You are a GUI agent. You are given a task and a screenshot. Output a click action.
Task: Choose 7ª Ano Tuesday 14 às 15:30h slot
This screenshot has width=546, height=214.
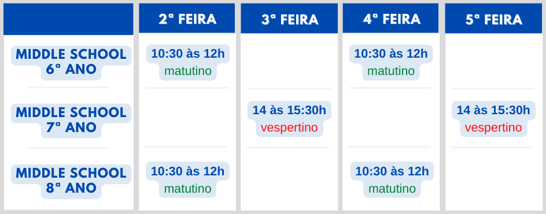(289, 111)
